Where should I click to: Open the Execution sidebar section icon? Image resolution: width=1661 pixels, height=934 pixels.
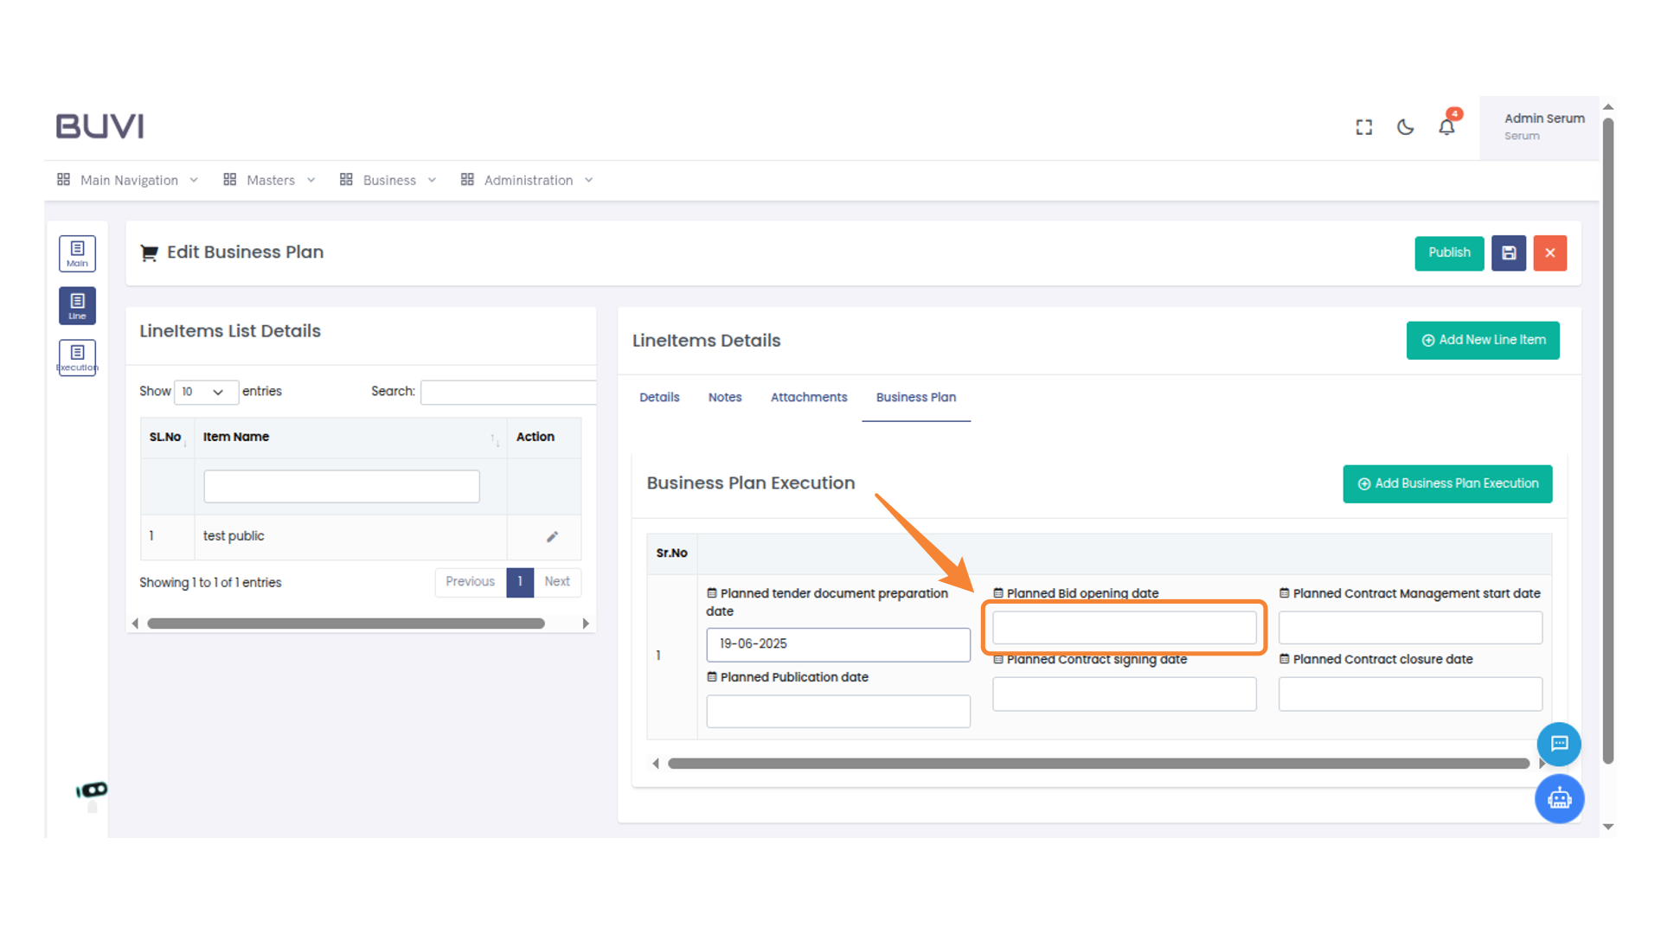click(77, 357)
